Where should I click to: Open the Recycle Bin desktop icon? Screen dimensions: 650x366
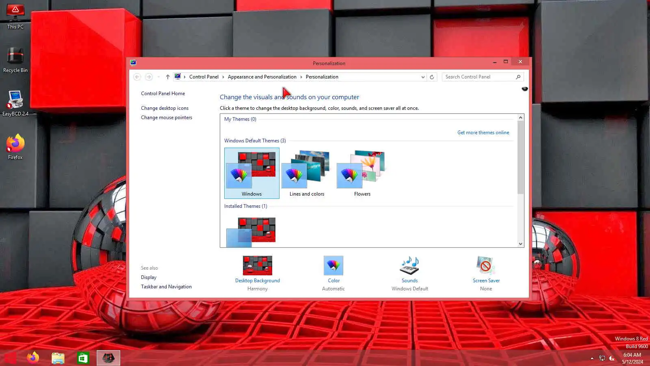pyautogui.click(x=15, y=60)
